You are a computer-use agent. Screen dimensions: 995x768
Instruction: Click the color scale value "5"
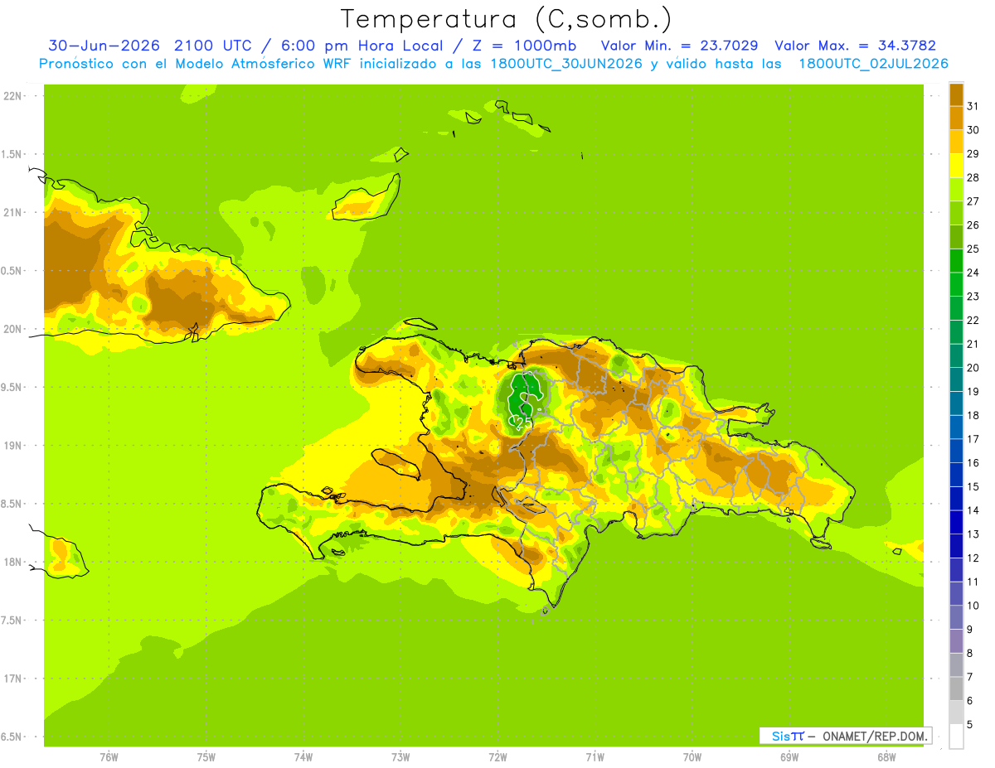(970, 725)
